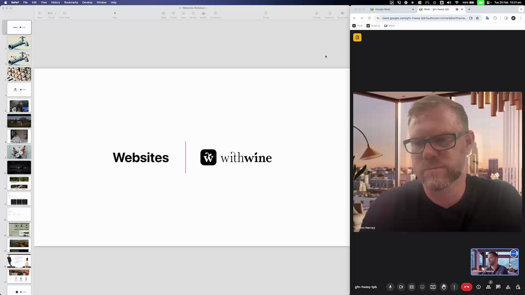Image resolution: width=525 pixels, height=295 pixels.
Task: Insert Chart via Graph button
Action: tap(173, 15)
